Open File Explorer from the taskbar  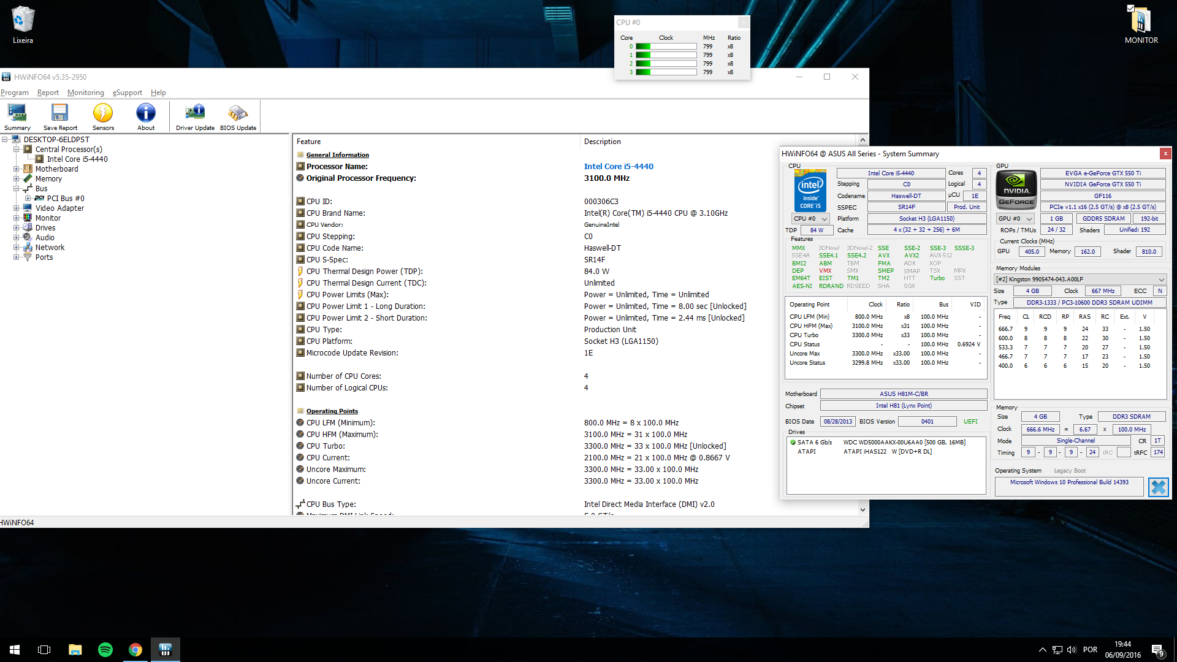pyautogui.click(x=75, y=650)
